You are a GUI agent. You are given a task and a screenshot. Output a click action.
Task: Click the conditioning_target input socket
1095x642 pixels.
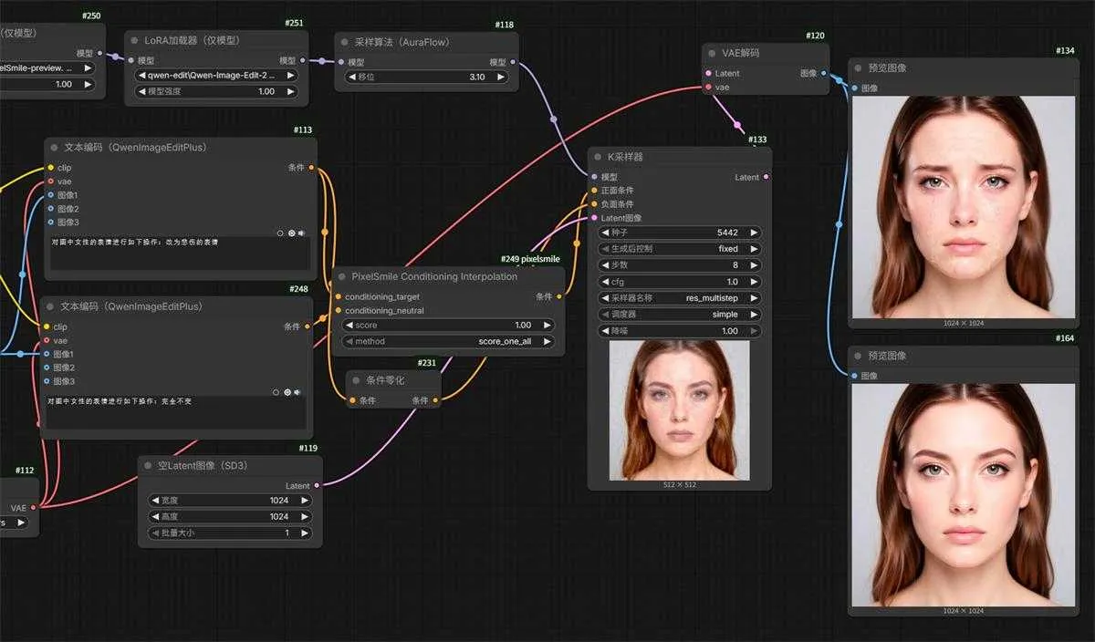[337, 297]
